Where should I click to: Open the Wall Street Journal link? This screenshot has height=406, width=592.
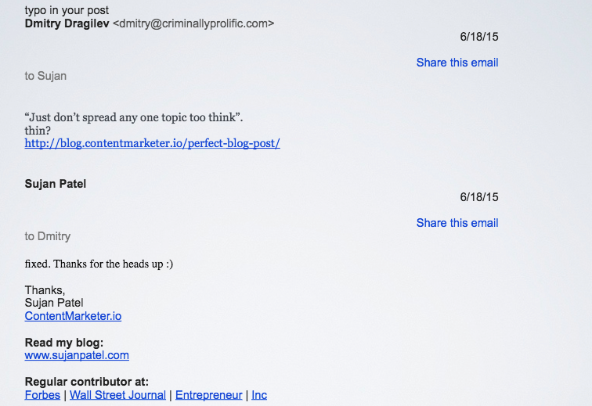tap(117, 395)
